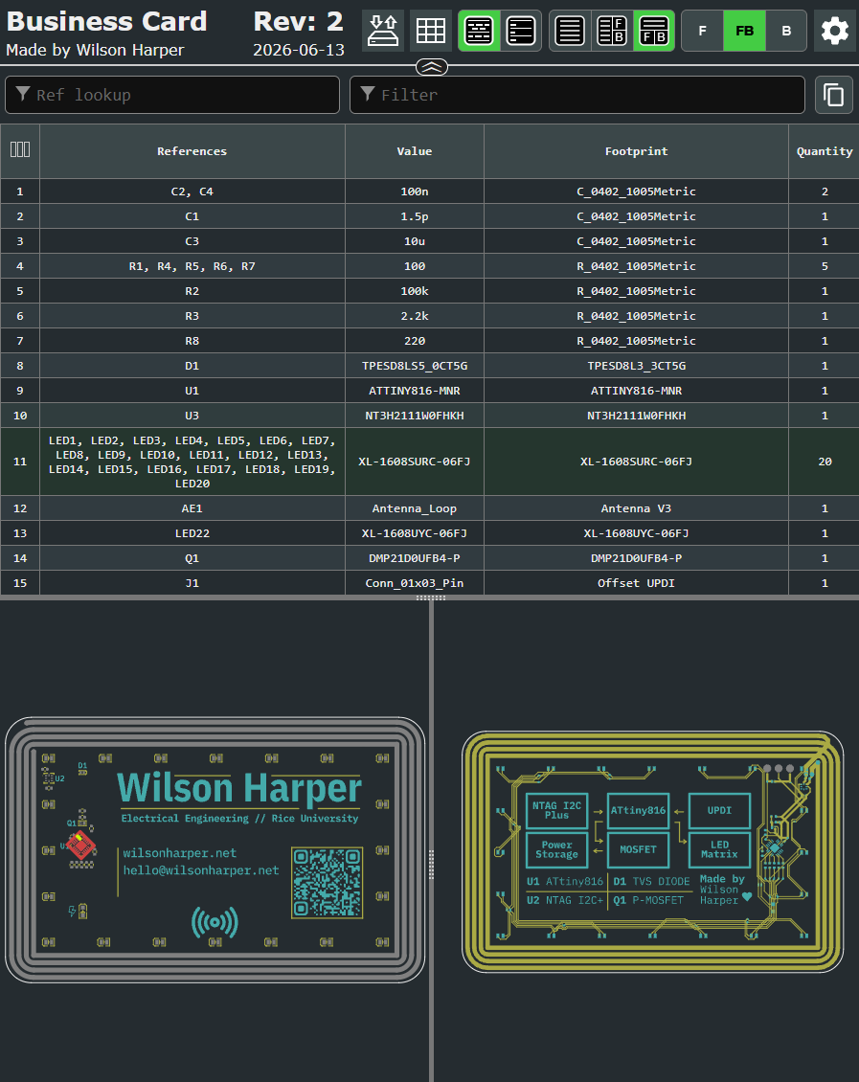The image size is (859, 1082).
Task: Sort by the References column header
Action: tap(192, 151)
